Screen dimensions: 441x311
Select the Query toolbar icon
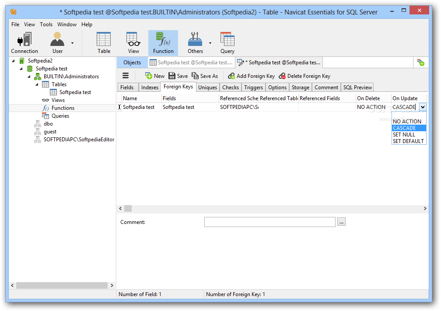click(x=227, y=43)
